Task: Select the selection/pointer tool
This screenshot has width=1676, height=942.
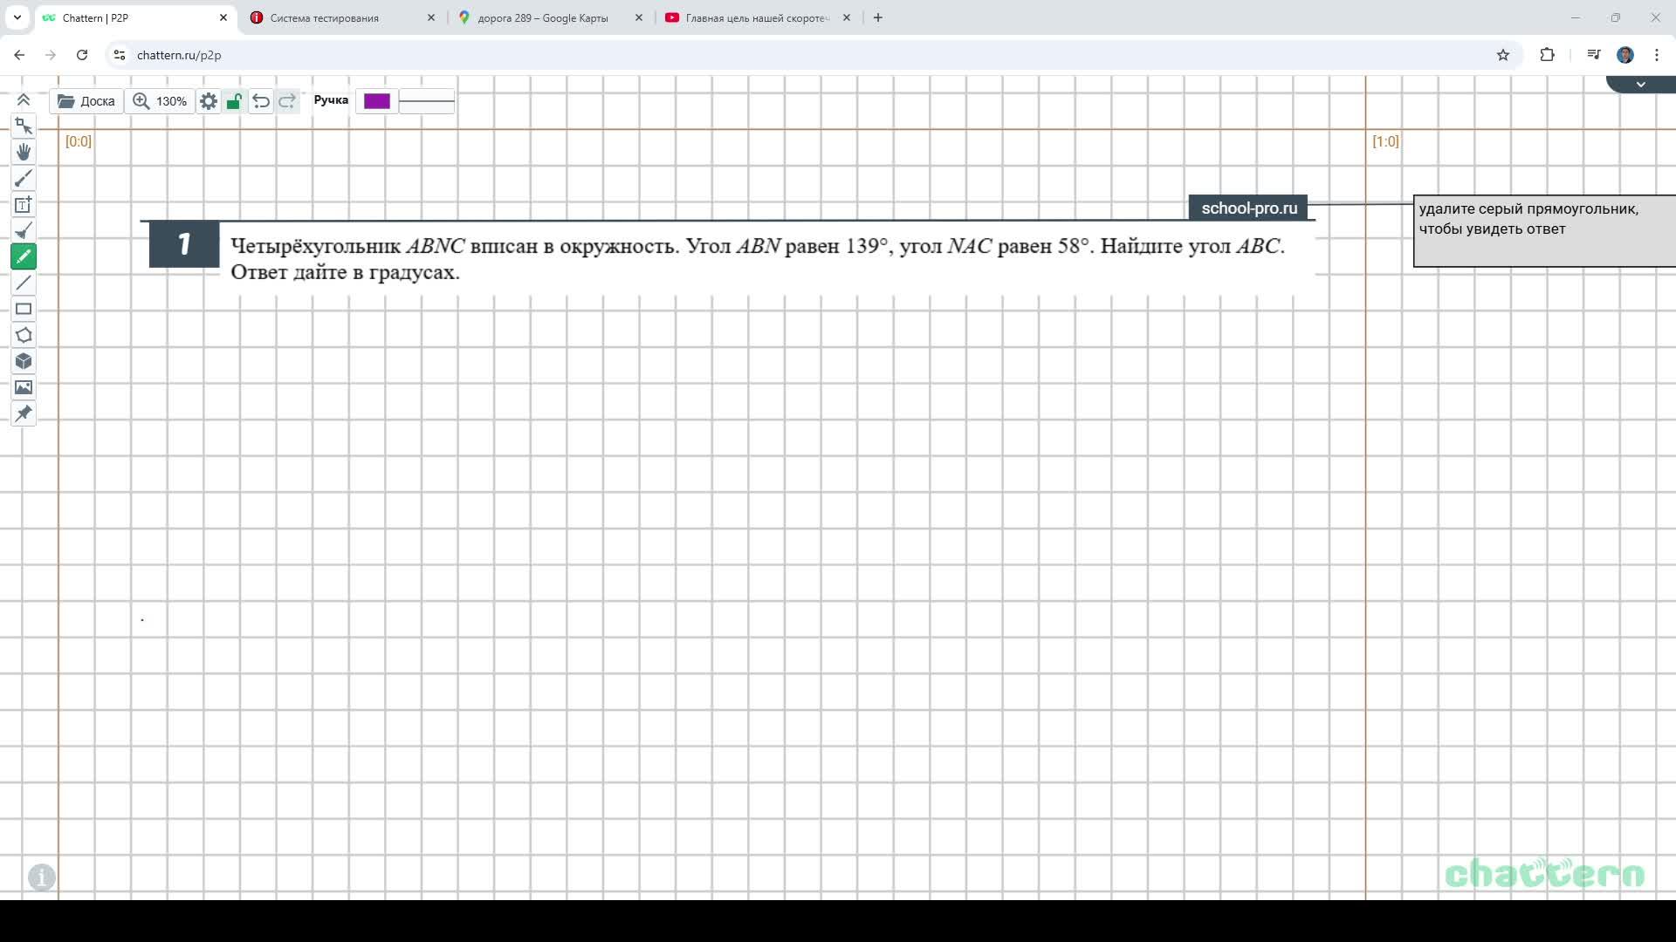Action: pyautogui.click(x=24, y=126)
